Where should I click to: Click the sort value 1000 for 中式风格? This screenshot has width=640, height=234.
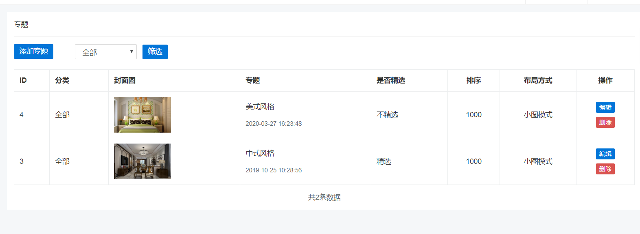474,161
